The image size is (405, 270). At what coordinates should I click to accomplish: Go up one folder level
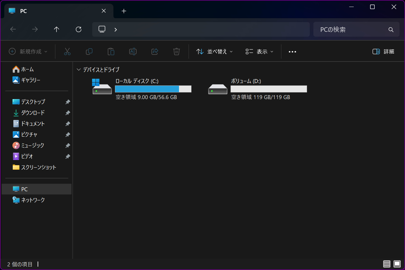click(x=57, y=29)
